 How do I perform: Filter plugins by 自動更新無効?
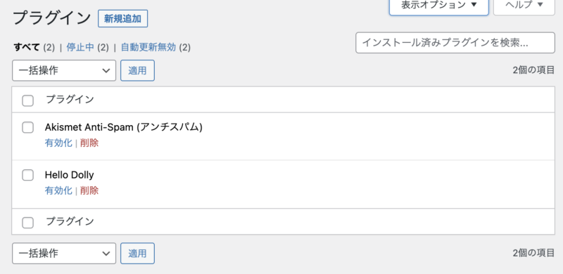click(x=148, y=47)
